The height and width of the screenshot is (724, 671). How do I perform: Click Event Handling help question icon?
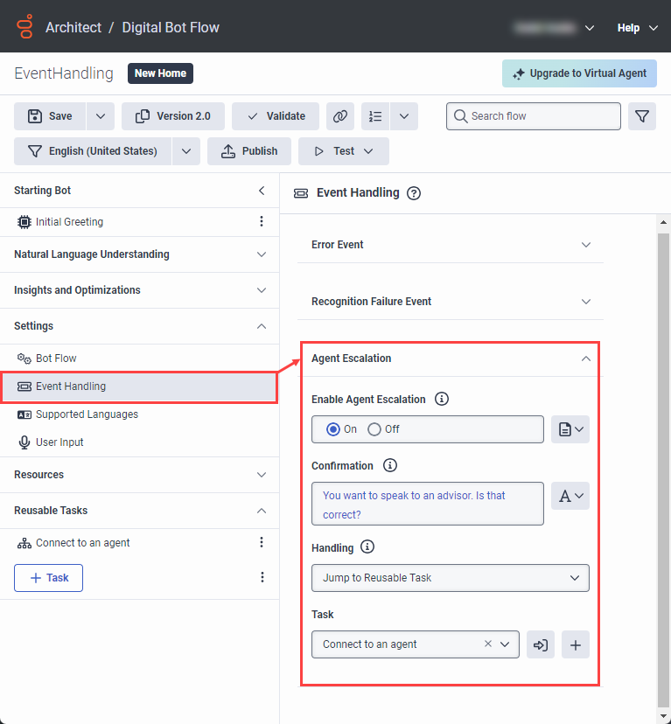(x=414, y=193)
